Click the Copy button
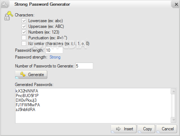Image resolution: width=180 pixels, height=136 pixels. tap(146, 129)
